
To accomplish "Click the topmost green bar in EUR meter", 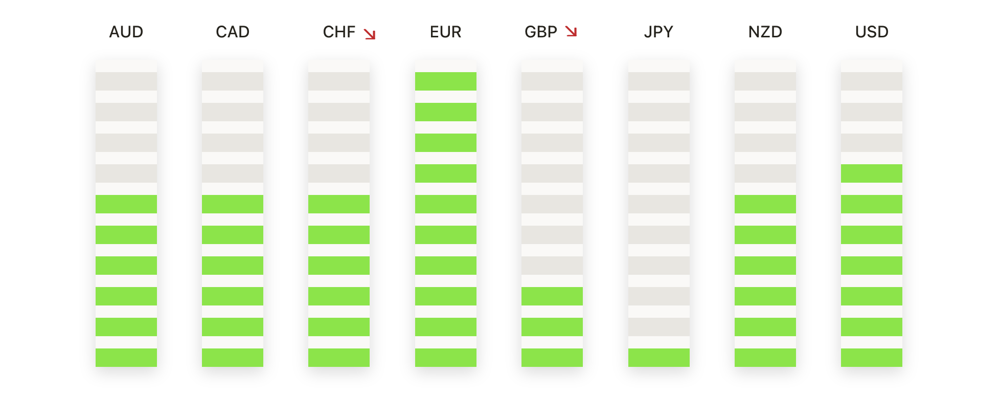I will pos(445,81).
